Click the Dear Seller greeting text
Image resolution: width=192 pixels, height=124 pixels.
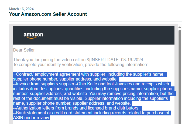click(24, 50)
